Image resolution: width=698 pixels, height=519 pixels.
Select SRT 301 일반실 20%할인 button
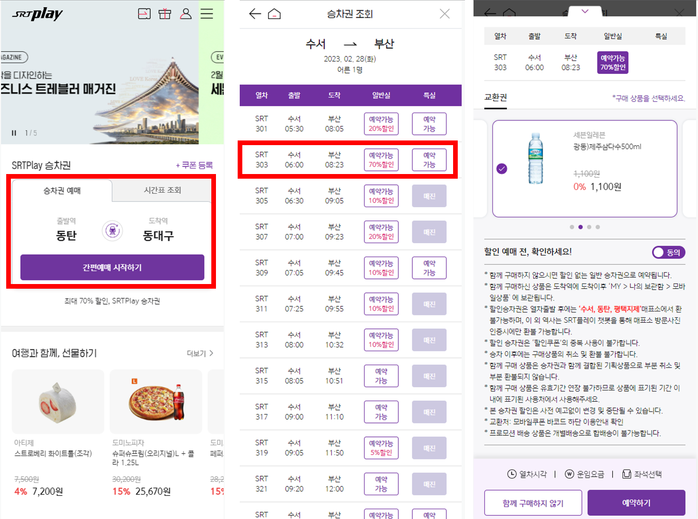[381, 124]
